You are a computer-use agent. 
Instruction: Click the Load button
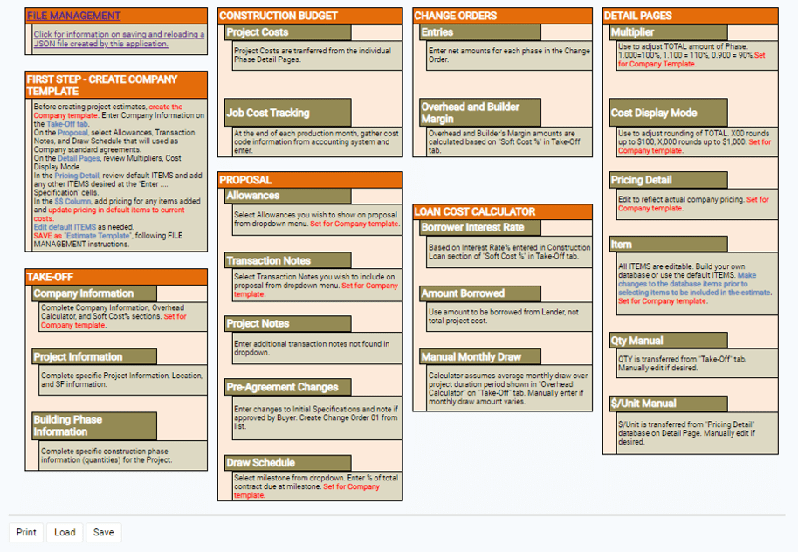[65, 532]
